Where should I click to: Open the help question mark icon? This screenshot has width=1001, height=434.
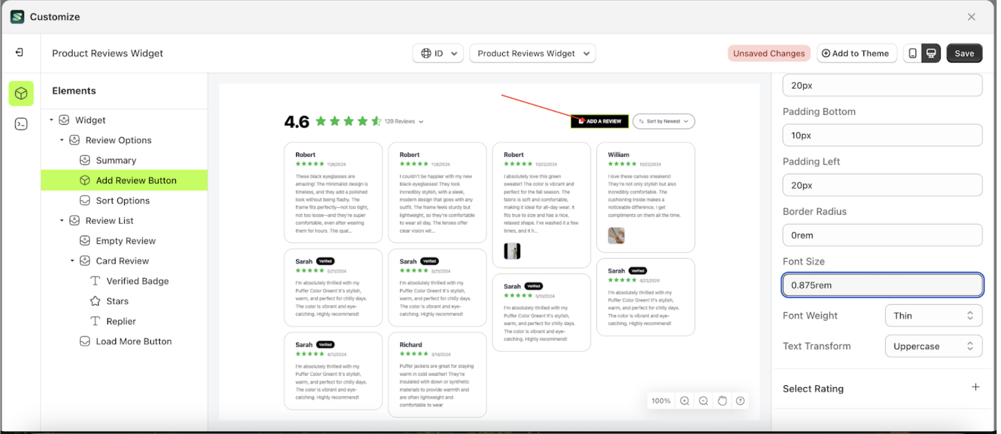(x=740, y=401)
